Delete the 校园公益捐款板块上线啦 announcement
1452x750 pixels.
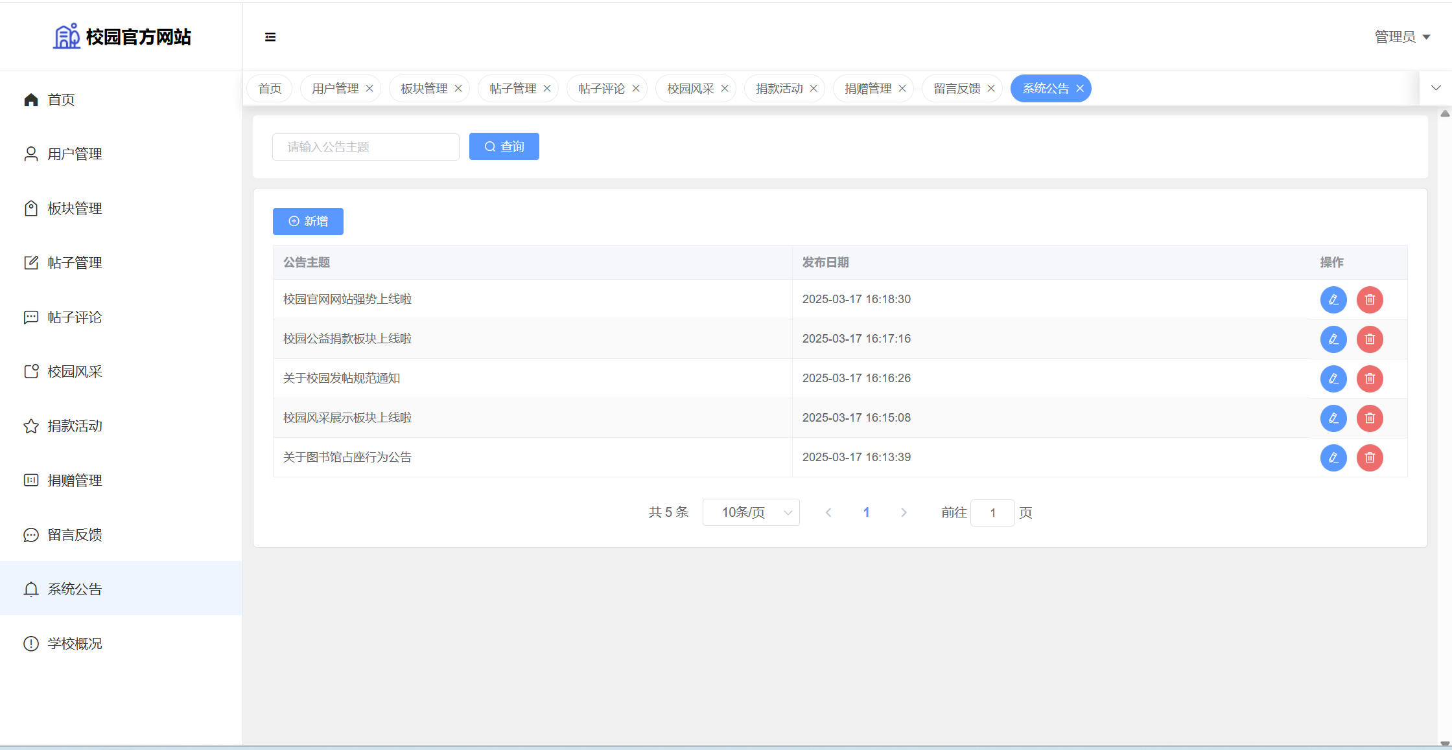(1370, 339)
